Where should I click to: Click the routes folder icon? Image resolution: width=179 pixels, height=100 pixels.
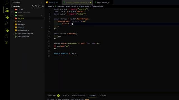coord(16,16)
